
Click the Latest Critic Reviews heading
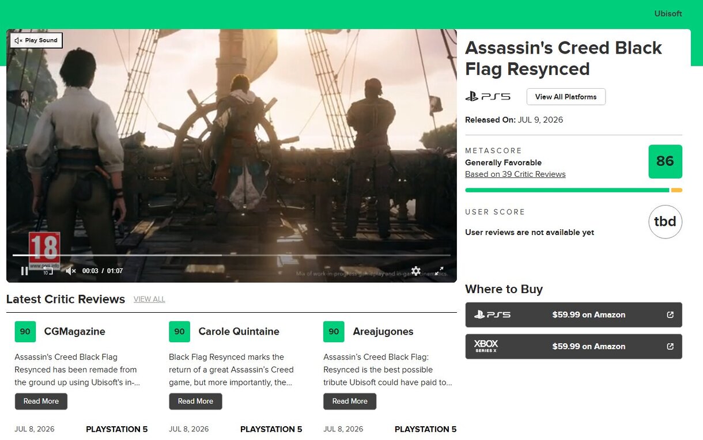pos(66,299)
